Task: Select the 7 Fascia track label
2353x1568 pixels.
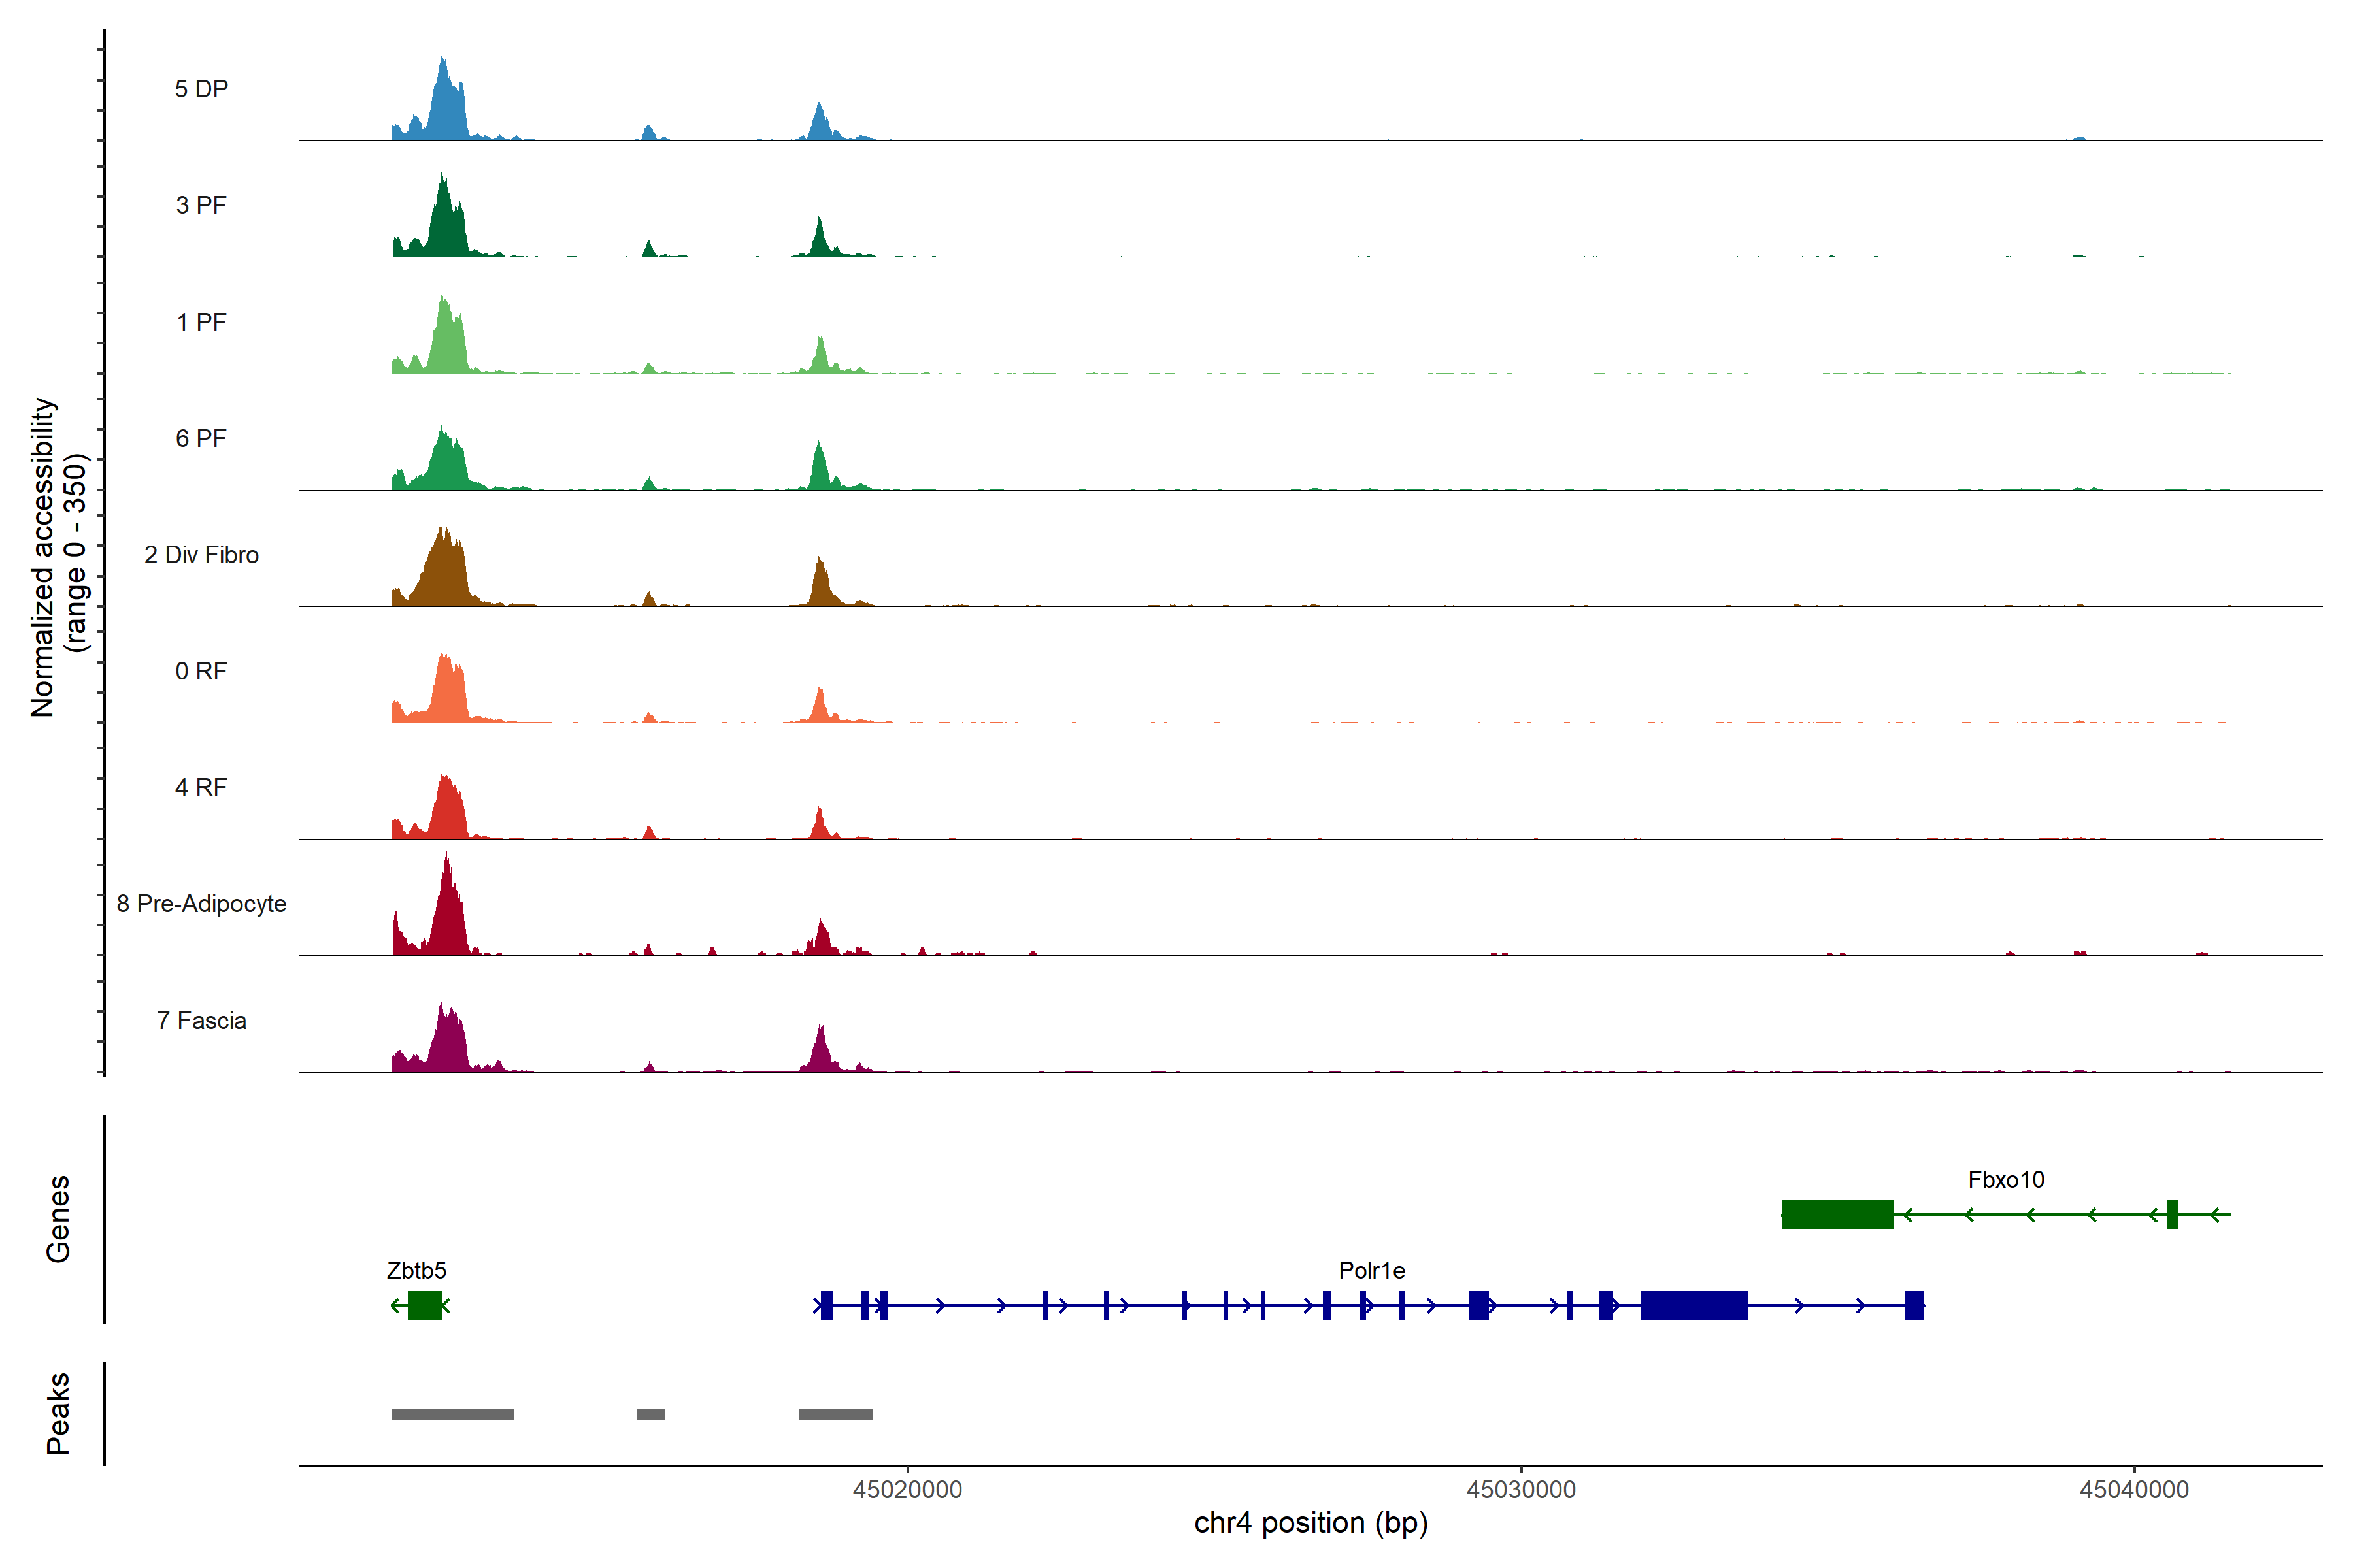Action: click(x=201, y=1020)
